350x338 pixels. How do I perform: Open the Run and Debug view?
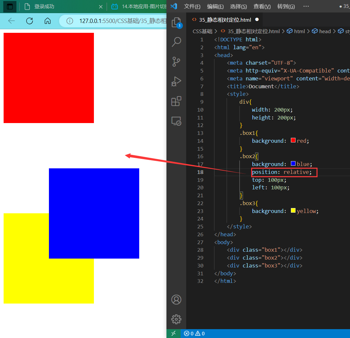[176, 81]
